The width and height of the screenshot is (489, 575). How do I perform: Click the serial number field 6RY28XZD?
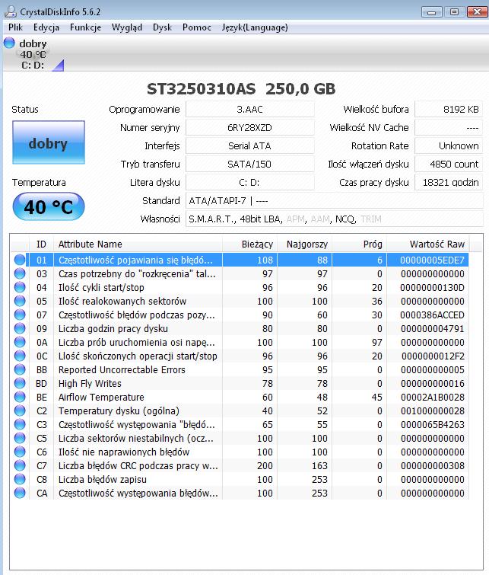point(249,128)
